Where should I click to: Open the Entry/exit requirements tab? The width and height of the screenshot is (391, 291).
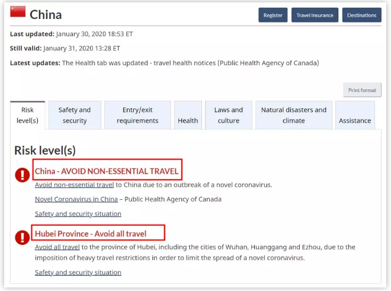[137, 115]
